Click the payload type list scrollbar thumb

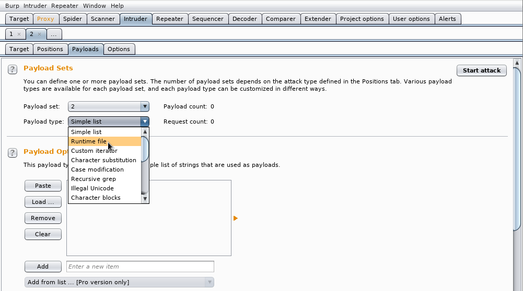145,149
